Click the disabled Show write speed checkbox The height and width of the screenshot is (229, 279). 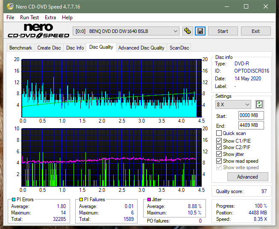tap(219, 167)
